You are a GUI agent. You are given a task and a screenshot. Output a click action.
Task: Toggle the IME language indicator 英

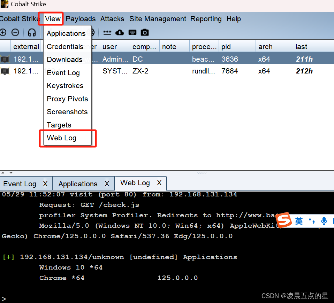pyautogui.click(x=299, y=221)
